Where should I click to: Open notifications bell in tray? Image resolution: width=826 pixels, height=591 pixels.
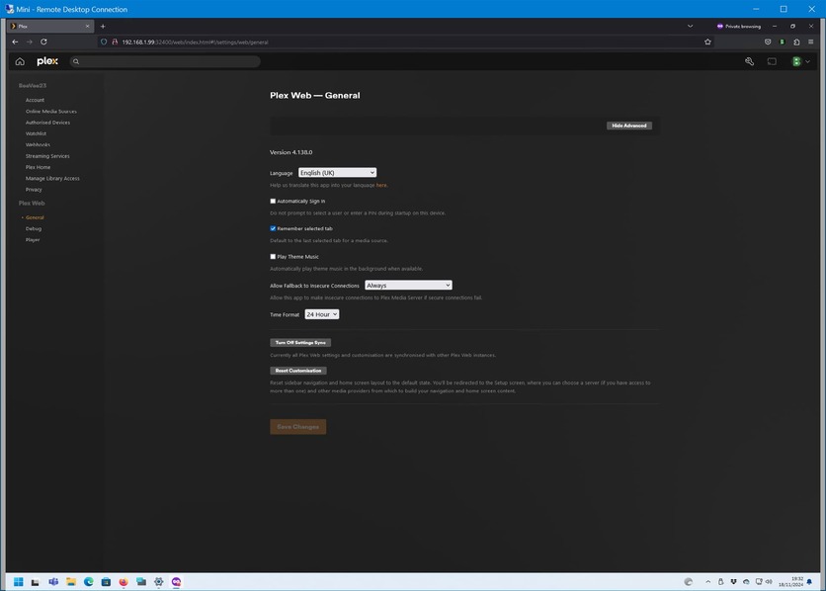809,582
